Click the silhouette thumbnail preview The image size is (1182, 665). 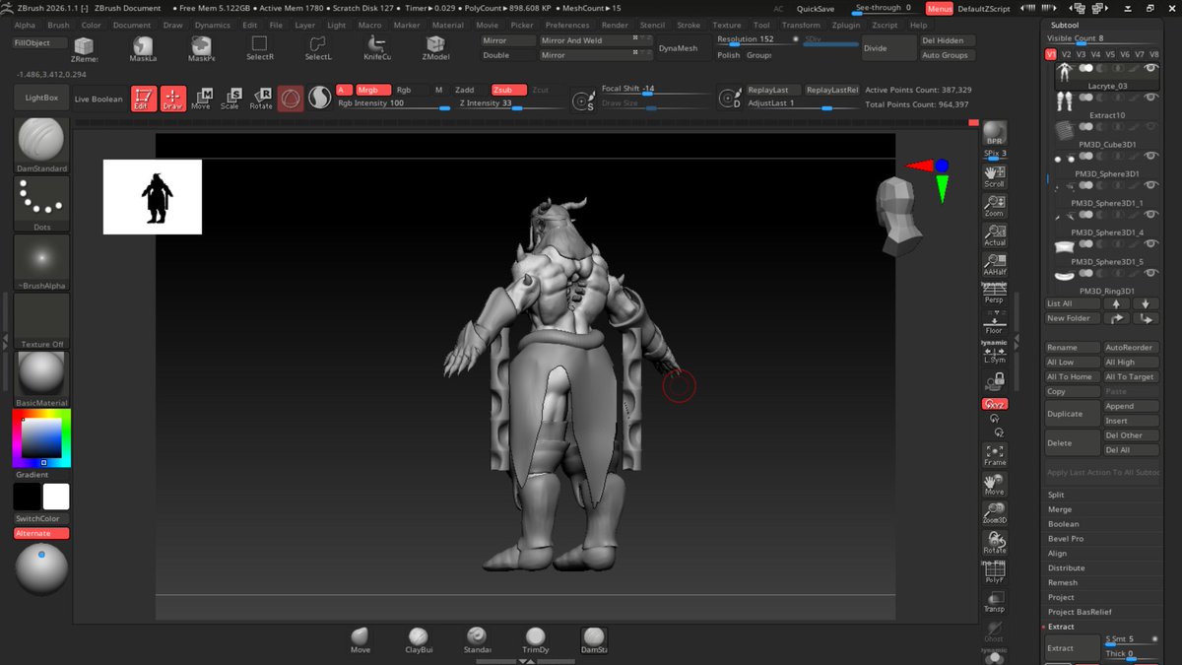153,197
